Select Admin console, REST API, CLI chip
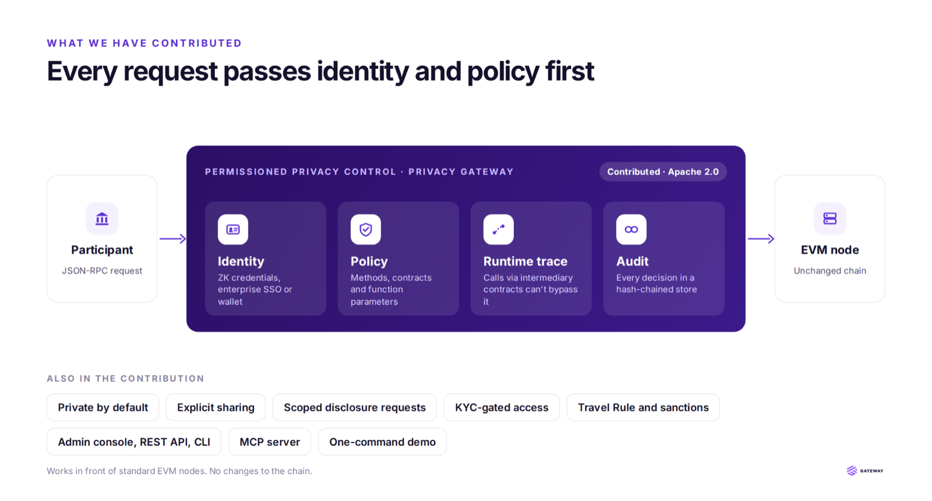 134,442
